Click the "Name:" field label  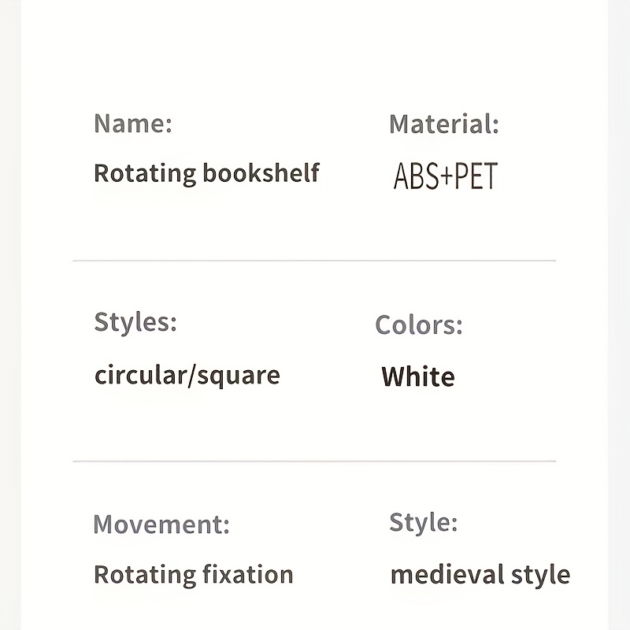click(x=133, y=124)
